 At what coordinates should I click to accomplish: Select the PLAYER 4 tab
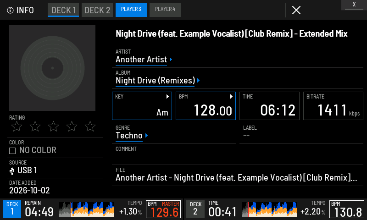click(165, 10)
